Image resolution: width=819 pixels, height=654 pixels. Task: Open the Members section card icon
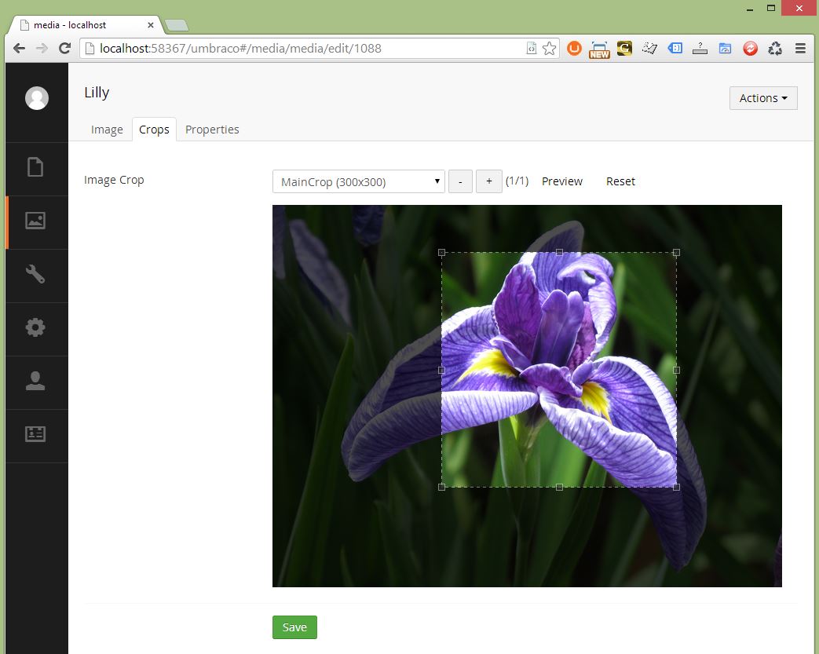click(x=35, y=434)
